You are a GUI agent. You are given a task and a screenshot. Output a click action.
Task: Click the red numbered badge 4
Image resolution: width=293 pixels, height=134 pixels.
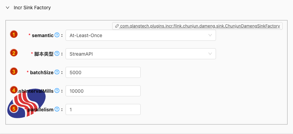coord(14,90)
